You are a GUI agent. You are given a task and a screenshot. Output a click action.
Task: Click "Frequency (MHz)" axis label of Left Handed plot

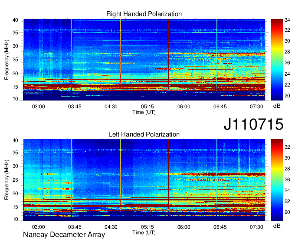coord(7,180)
